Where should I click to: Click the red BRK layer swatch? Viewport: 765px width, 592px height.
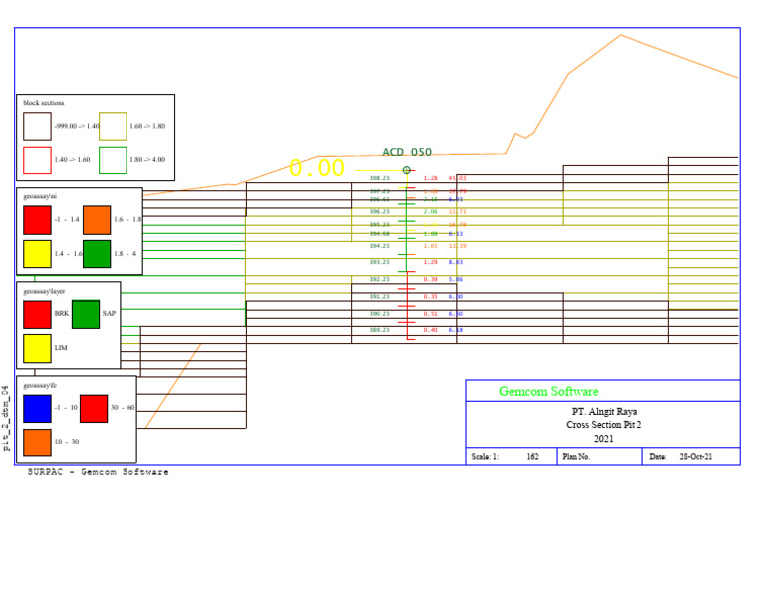click(x=37, y=314)
